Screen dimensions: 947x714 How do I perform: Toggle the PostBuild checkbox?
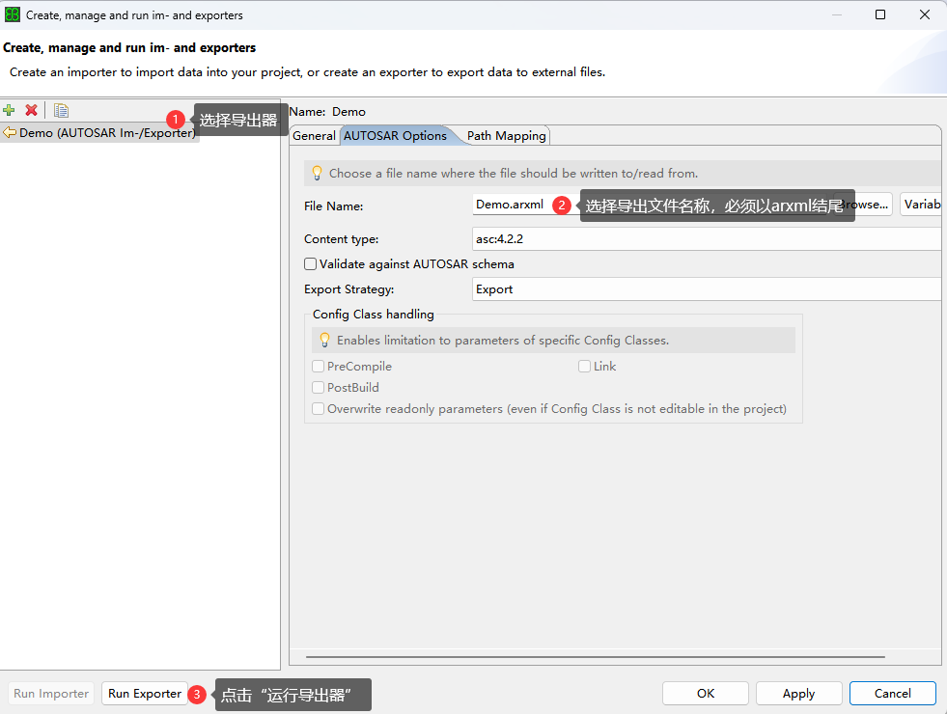tap(319, 388)
